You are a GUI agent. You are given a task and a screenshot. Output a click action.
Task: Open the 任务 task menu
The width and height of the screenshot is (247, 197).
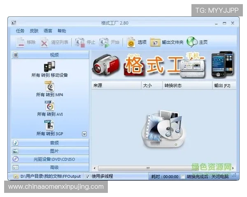(x=20, y=31)
